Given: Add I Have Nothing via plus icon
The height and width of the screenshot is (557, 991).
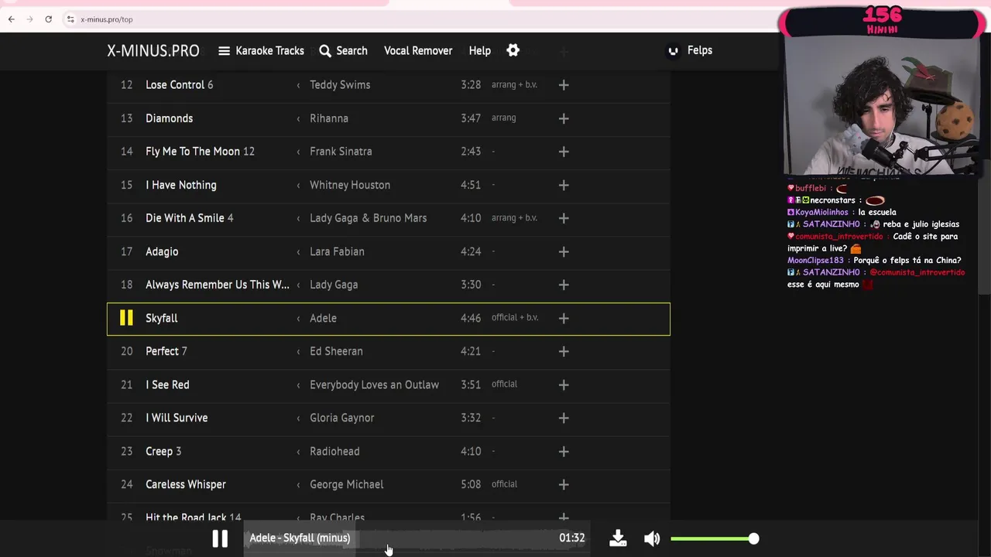Looking at the screenshot, I should click(564, 185).
